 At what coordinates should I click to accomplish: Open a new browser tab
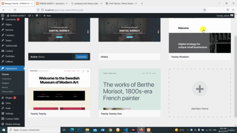(142, 3)
